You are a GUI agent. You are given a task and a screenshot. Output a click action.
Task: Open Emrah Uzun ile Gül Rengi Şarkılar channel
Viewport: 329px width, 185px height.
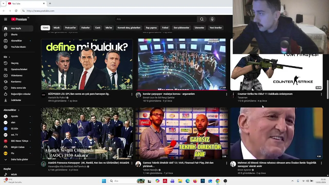(159, 98)
